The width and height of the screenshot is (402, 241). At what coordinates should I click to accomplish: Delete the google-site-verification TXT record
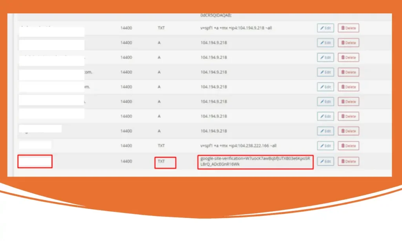348,161
